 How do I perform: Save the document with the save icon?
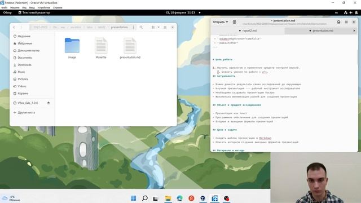pos(338,22)
